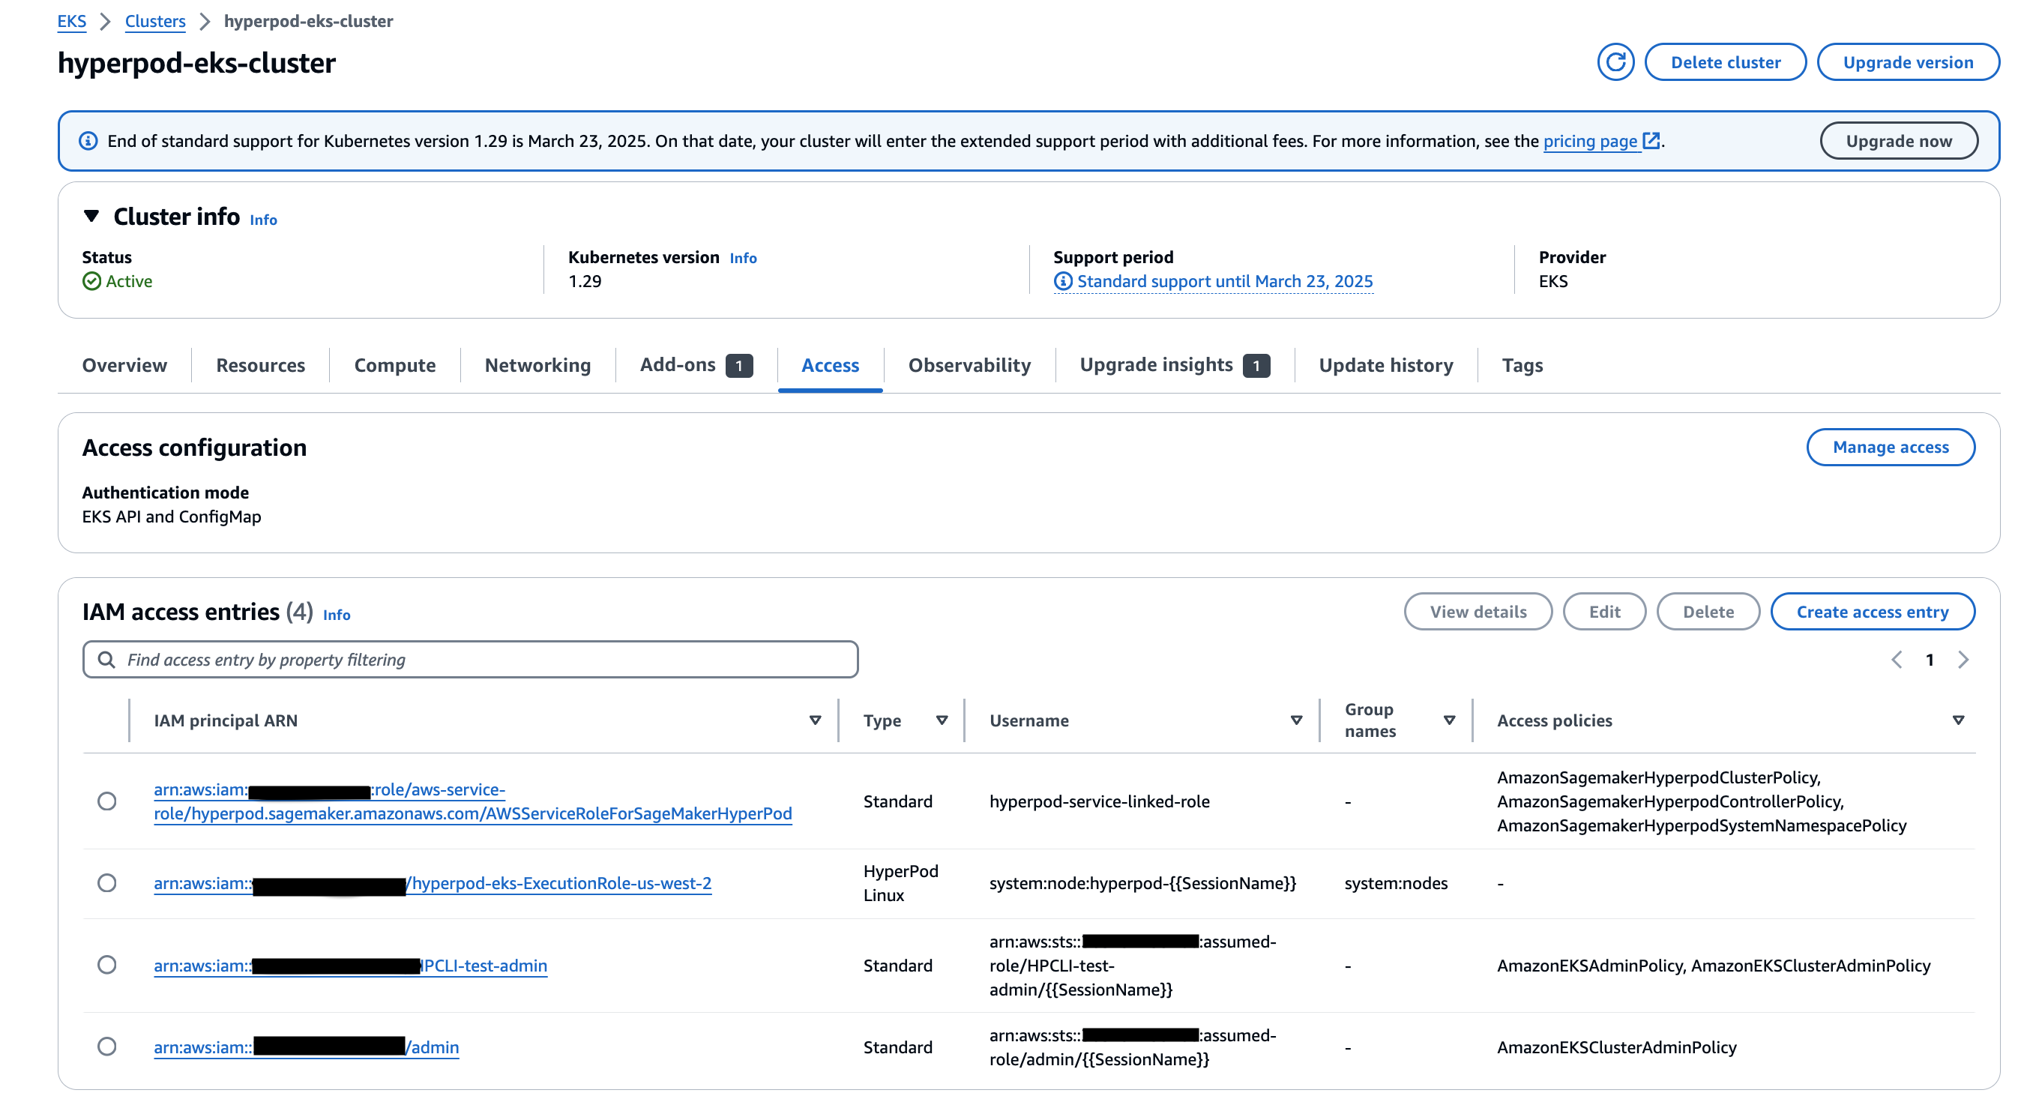
Task: Click the refresh cluster icon button
Action: click(x=1615, y=62)
